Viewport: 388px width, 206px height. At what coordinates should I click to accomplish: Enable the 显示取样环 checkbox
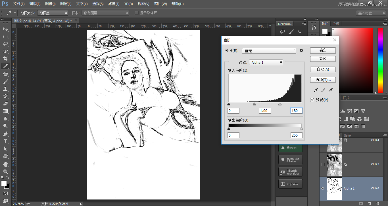(137, 13)
